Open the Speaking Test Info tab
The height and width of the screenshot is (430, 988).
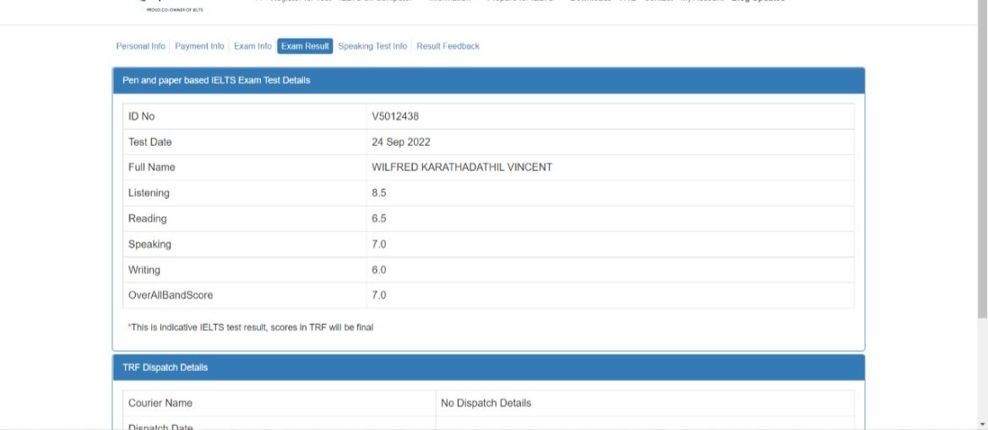tap(372, 46)
